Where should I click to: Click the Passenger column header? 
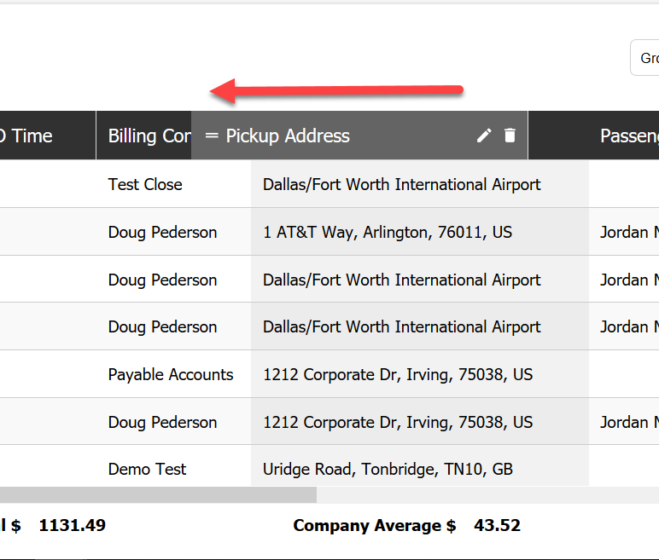628,136
